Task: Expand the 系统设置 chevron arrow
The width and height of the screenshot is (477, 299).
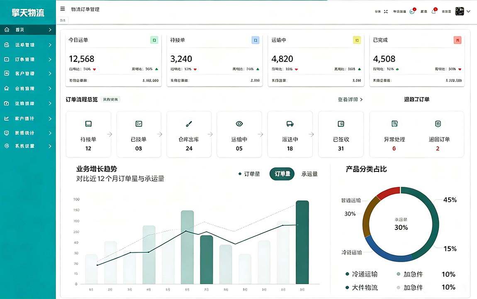Action: [x=50, y=146]
